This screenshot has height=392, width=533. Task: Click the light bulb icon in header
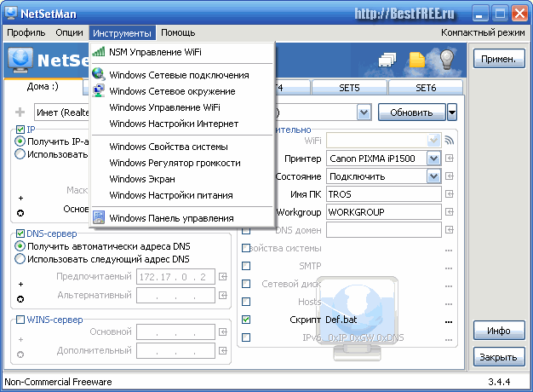coord(447,59)
